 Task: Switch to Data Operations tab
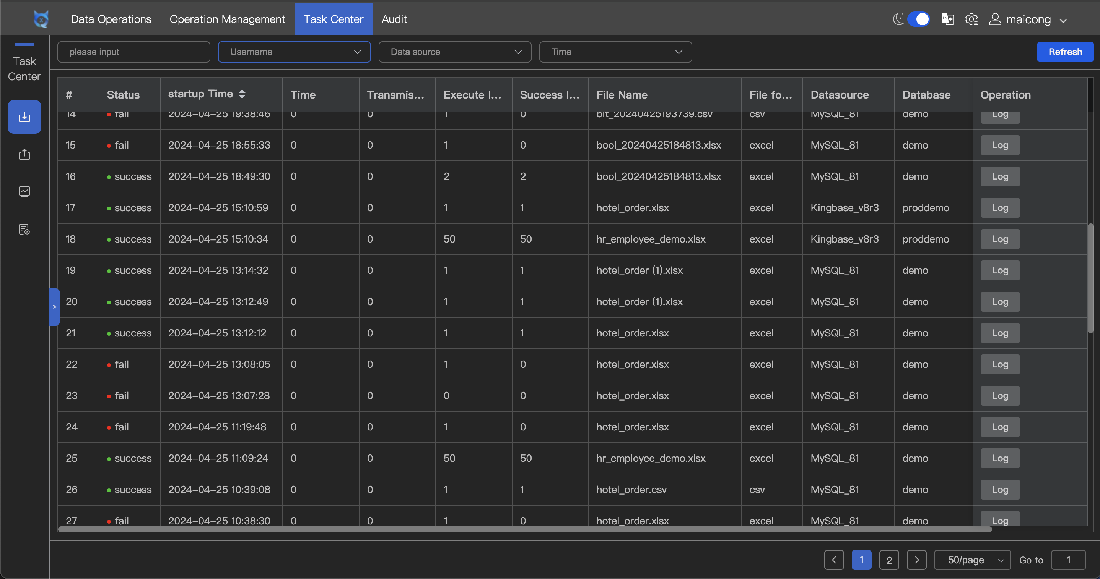pyautogui.click(x=111, y=19)
